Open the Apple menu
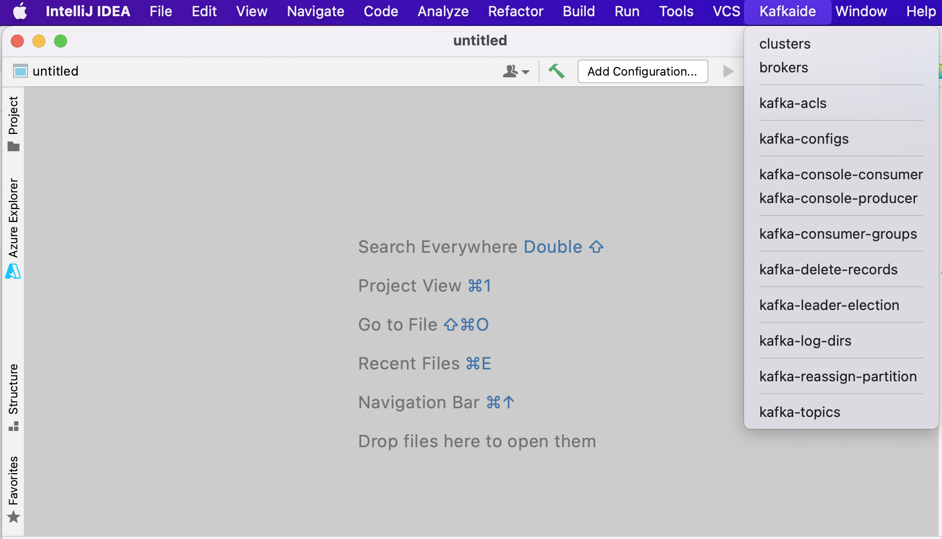This screenshot has height=539, width=942. click(20, 11)
